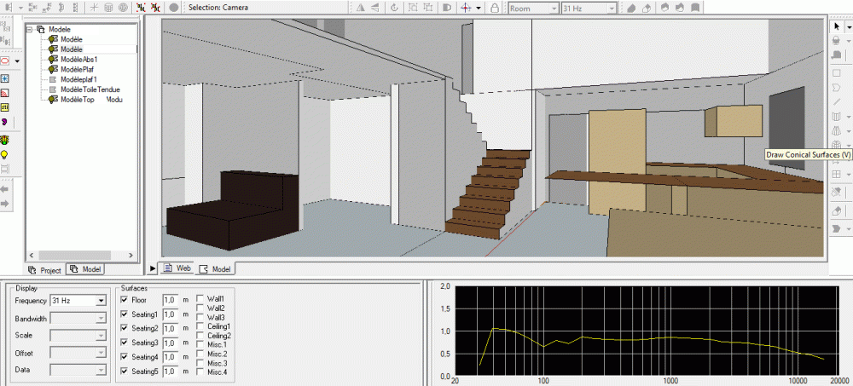853x386 pixels.
Task: Enable the Misc.1 checkbox
Action: tap(200, 345)
